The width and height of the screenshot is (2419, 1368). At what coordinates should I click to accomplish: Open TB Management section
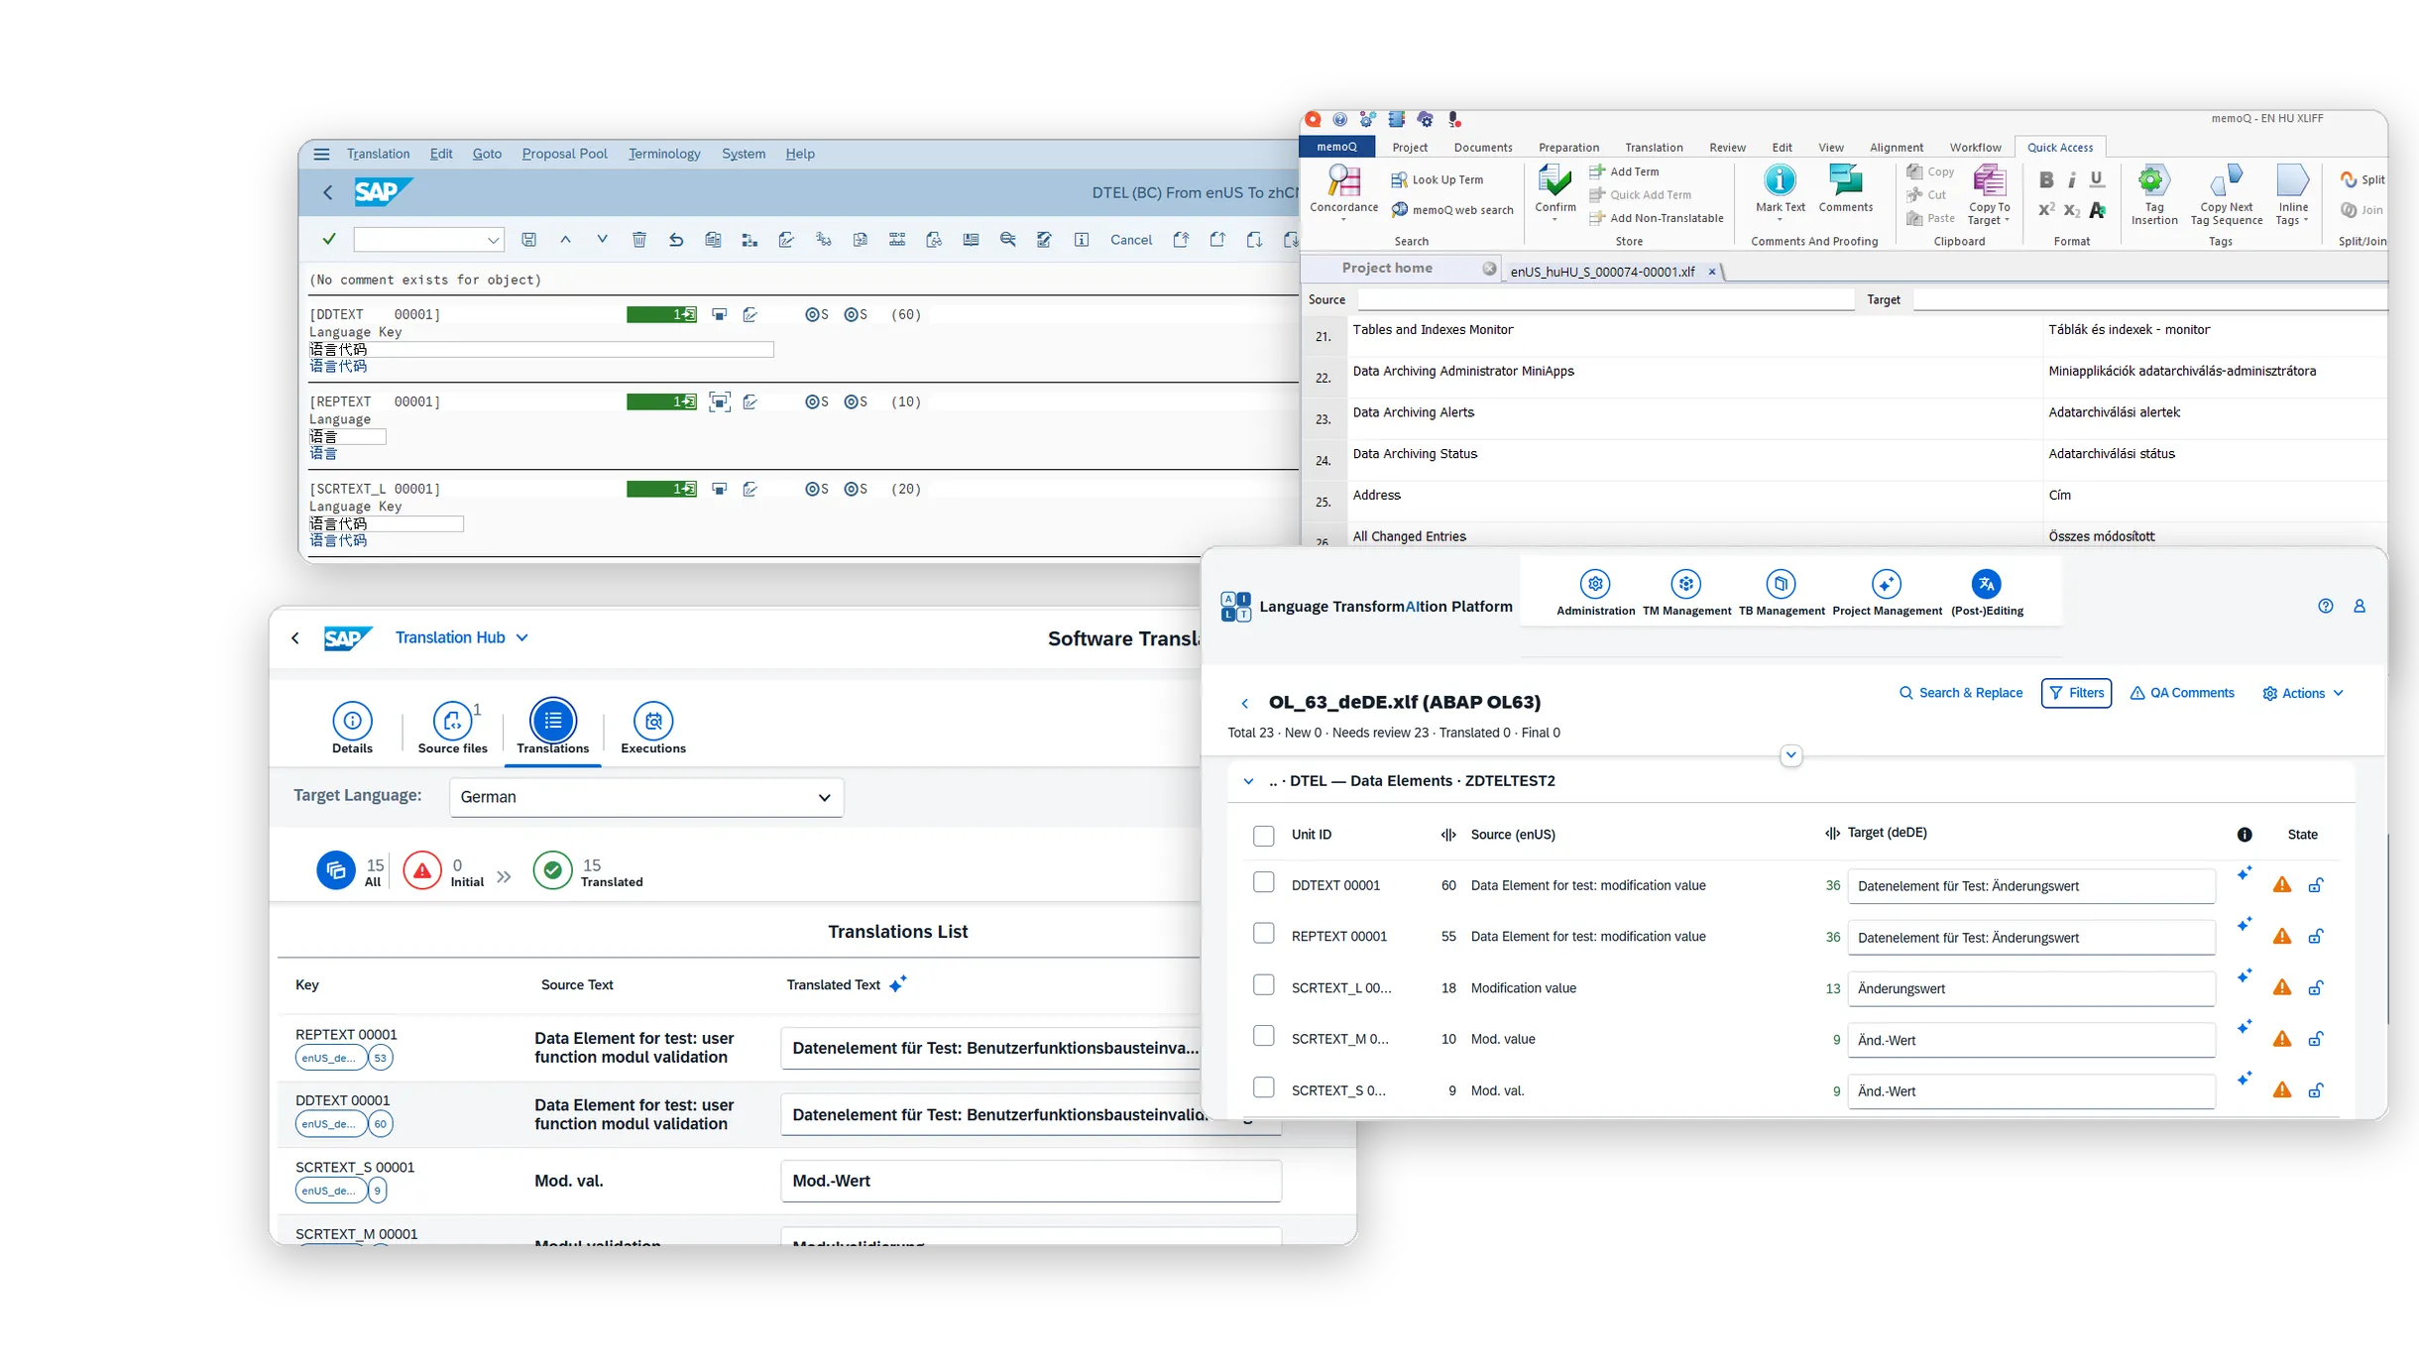1782,594
